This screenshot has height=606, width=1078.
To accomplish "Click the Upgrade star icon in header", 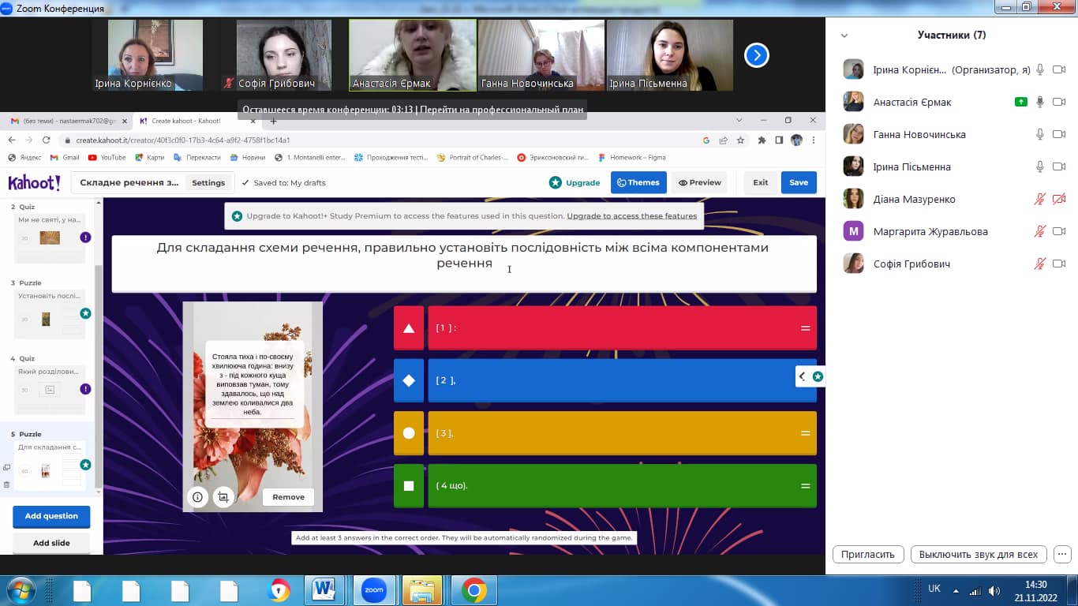I will 556,182.
